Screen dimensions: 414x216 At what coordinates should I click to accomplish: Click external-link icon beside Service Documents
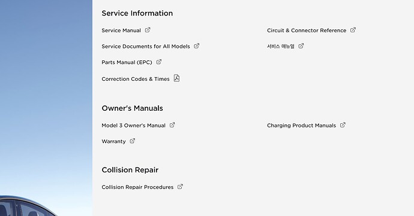pyautogui.click(x=197, y=46)
